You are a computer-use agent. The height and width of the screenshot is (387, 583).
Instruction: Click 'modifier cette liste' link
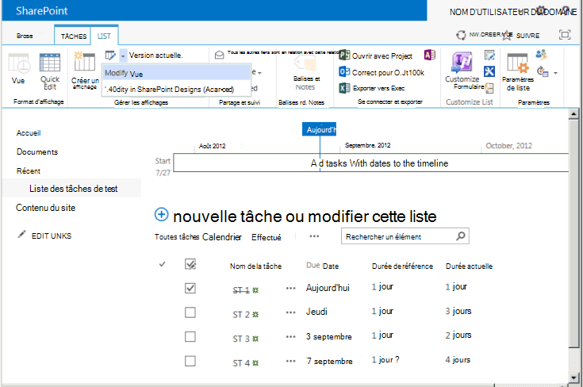click(x=372, y=216)
